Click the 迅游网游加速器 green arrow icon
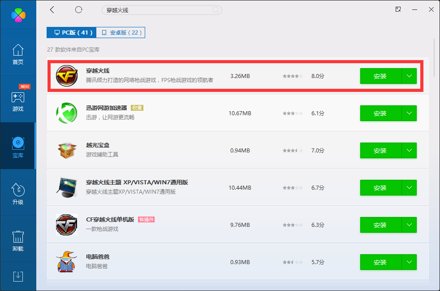Viewport: 440px width, 291px height. (x=67, y=113)
